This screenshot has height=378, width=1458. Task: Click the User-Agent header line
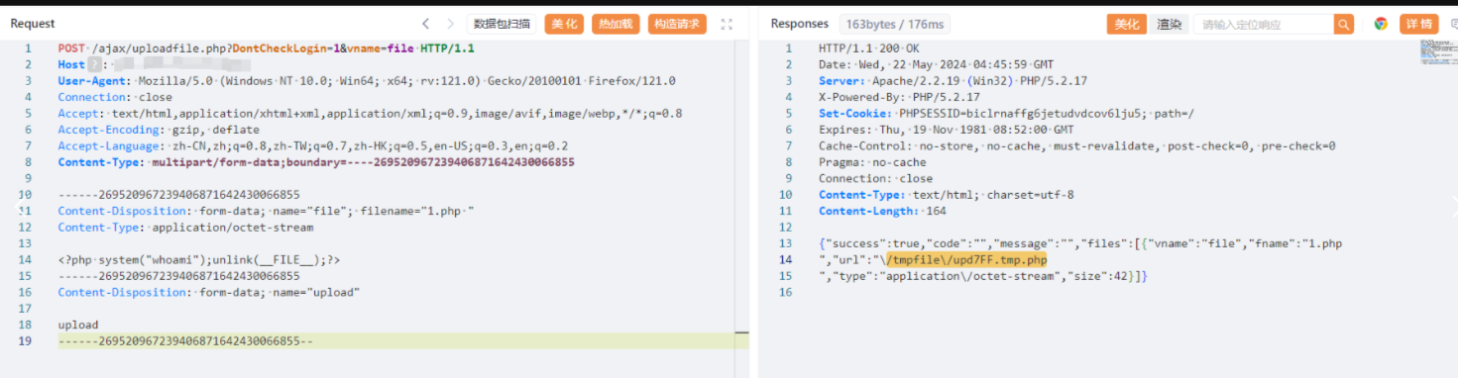click(x=367, y=80)
